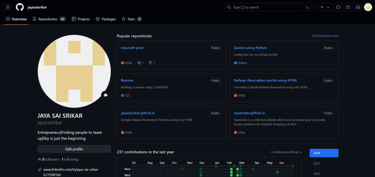This screenshot has height=177, width=375.
Task: Open notifications inbox icon
Action: (358, 7)
